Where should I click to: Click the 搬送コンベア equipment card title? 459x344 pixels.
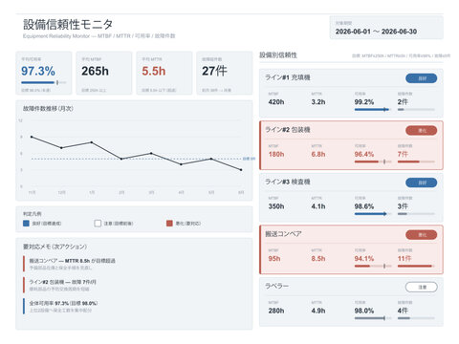pyautogui.click(x=283, y=234)
